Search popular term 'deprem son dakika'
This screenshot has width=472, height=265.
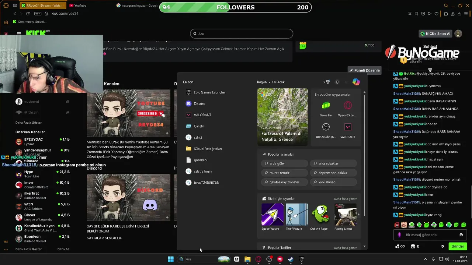tap(333, 173)
